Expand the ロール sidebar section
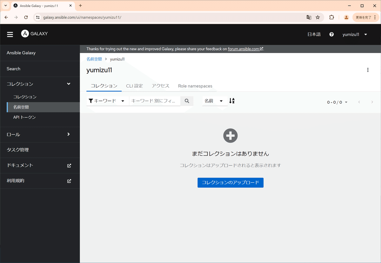 40,135
